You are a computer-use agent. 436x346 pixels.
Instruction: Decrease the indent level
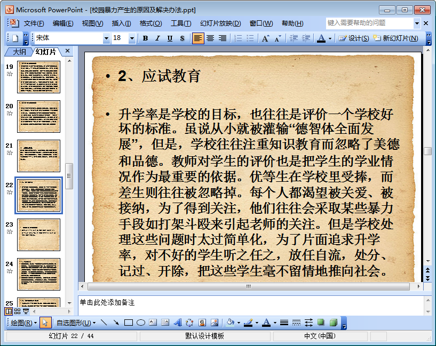point(294,38)
